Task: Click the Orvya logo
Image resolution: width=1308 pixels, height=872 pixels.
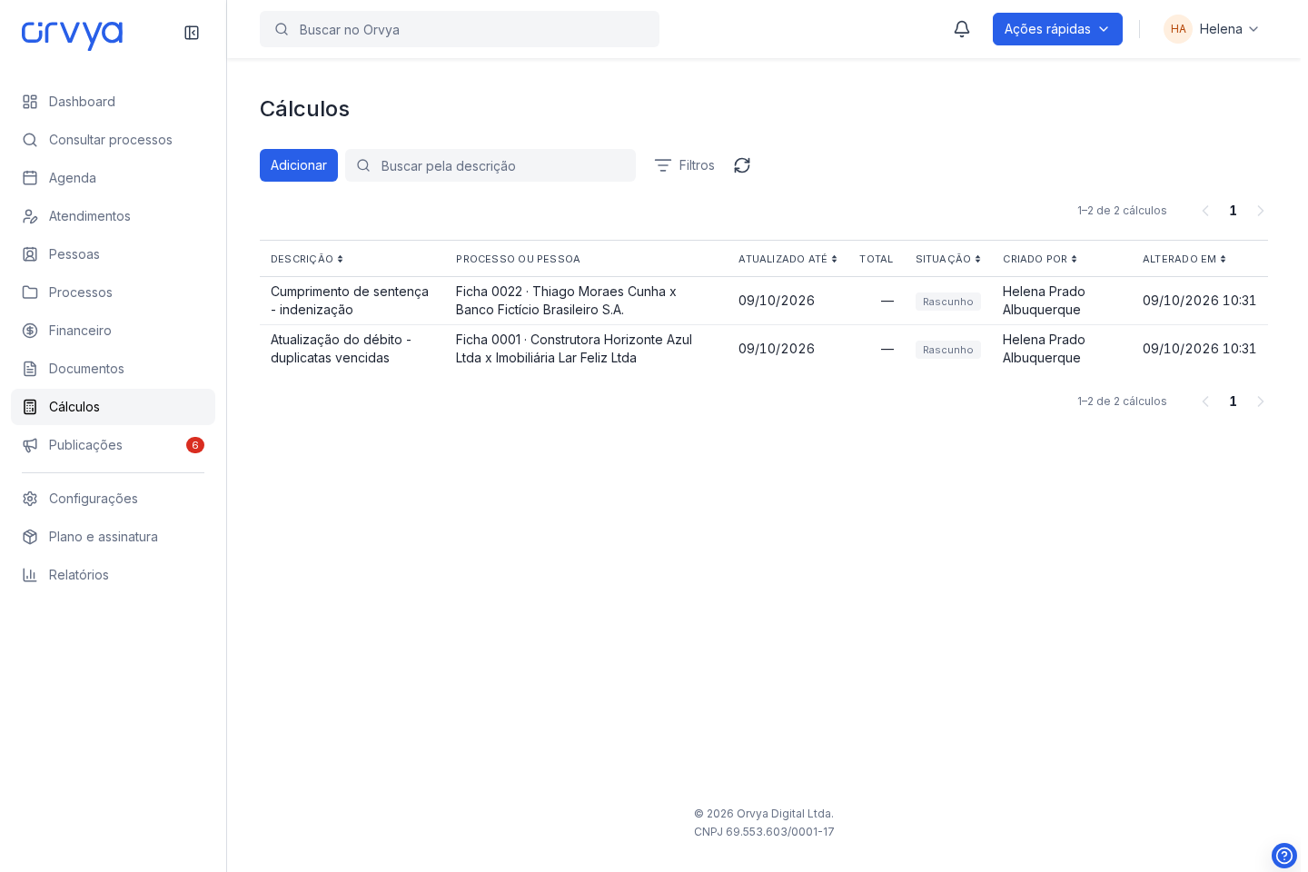Action: tap(73, 35)
